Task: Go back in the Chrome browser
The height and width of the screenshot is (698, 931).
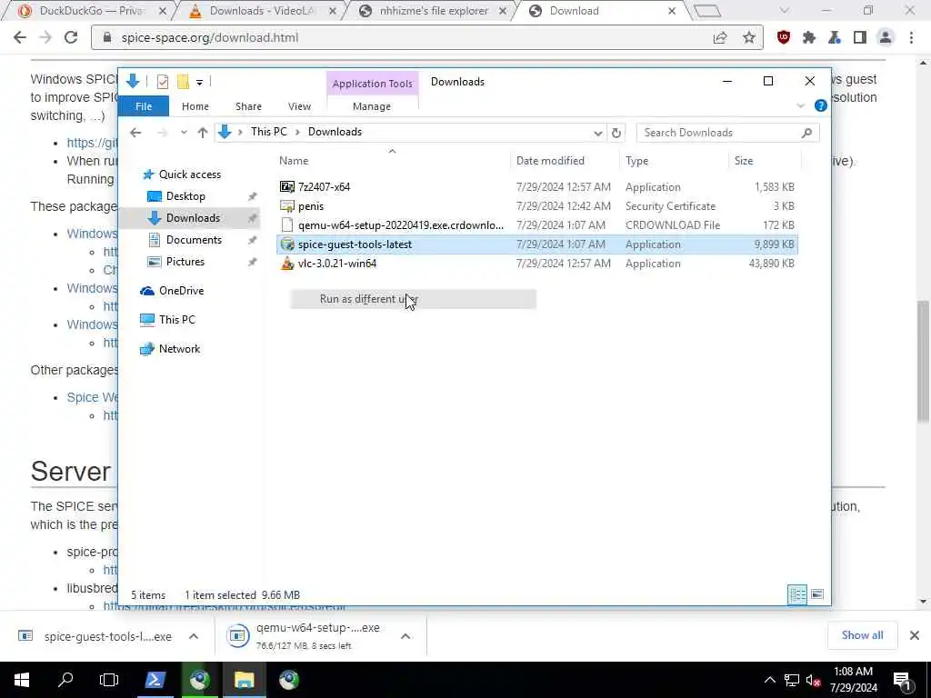Action: (x=20, y=37)
